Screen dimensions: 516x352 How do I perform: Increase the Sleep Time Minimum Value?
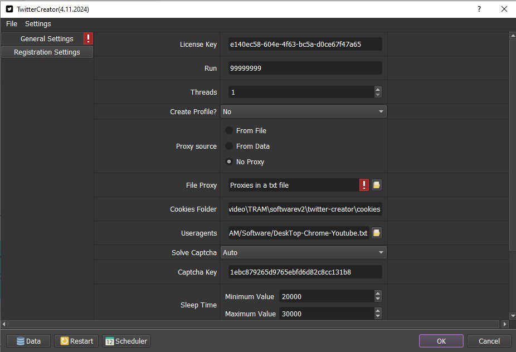click(378, 294)
